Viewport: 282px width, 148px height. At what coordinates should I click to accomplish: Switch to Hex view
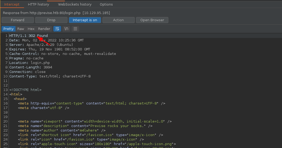tap(31, 29)
